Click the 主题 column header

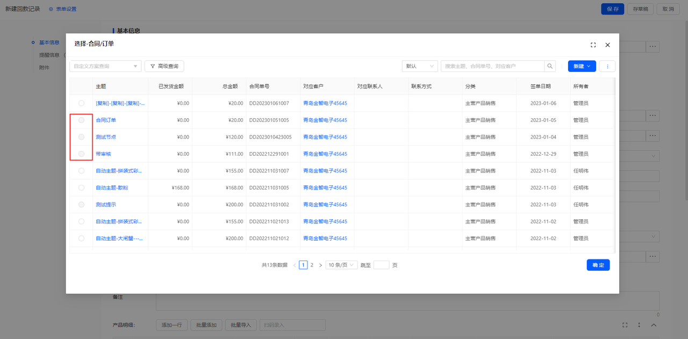[x=101, y=86]
